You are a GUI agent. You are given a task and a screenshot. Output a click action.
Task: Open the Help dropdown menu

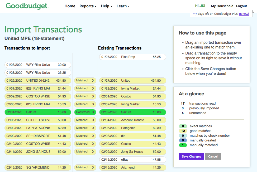pyautogui.click(x=107, y=6)
